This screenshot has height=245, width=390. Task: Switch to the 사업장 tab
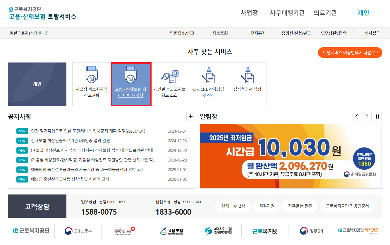point(249,13)
